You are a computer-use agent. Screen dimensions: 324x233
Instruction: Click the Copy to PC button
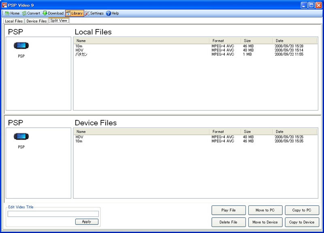click(302, 210)
